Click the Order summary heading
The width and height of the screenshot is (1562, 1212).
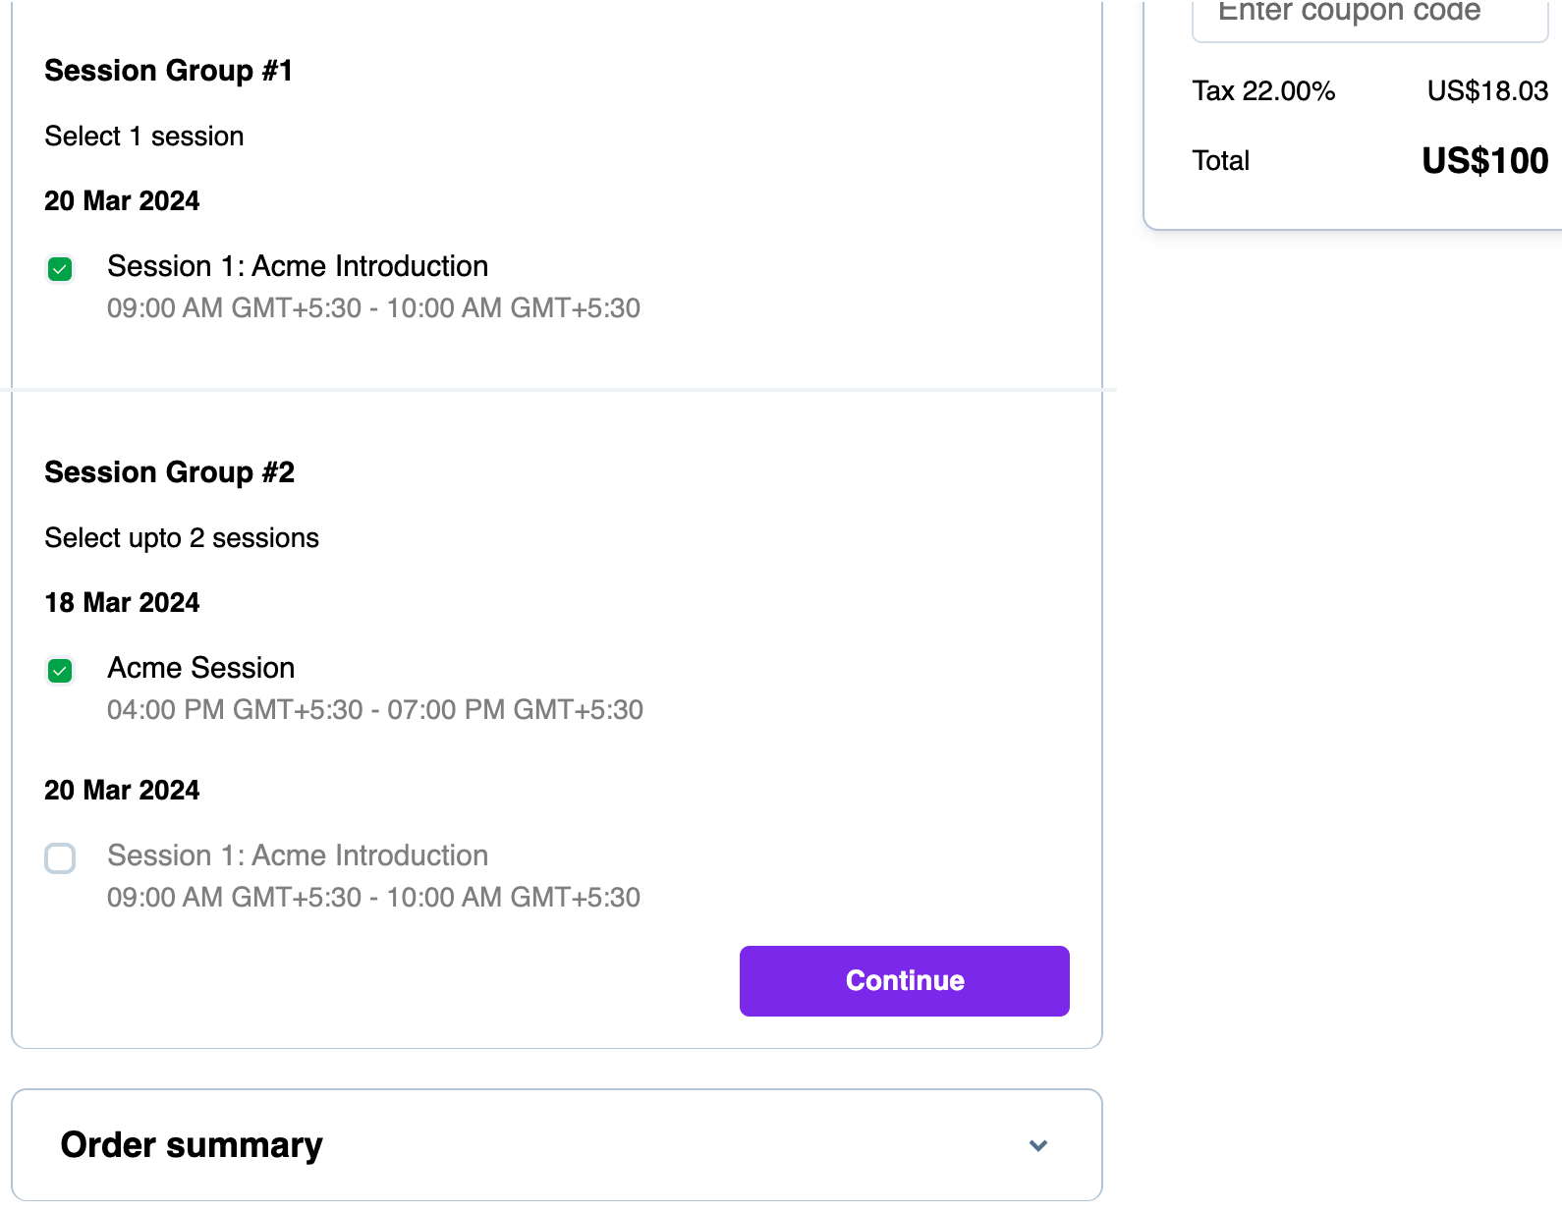pyautogui.click(x=192, y=1145)
